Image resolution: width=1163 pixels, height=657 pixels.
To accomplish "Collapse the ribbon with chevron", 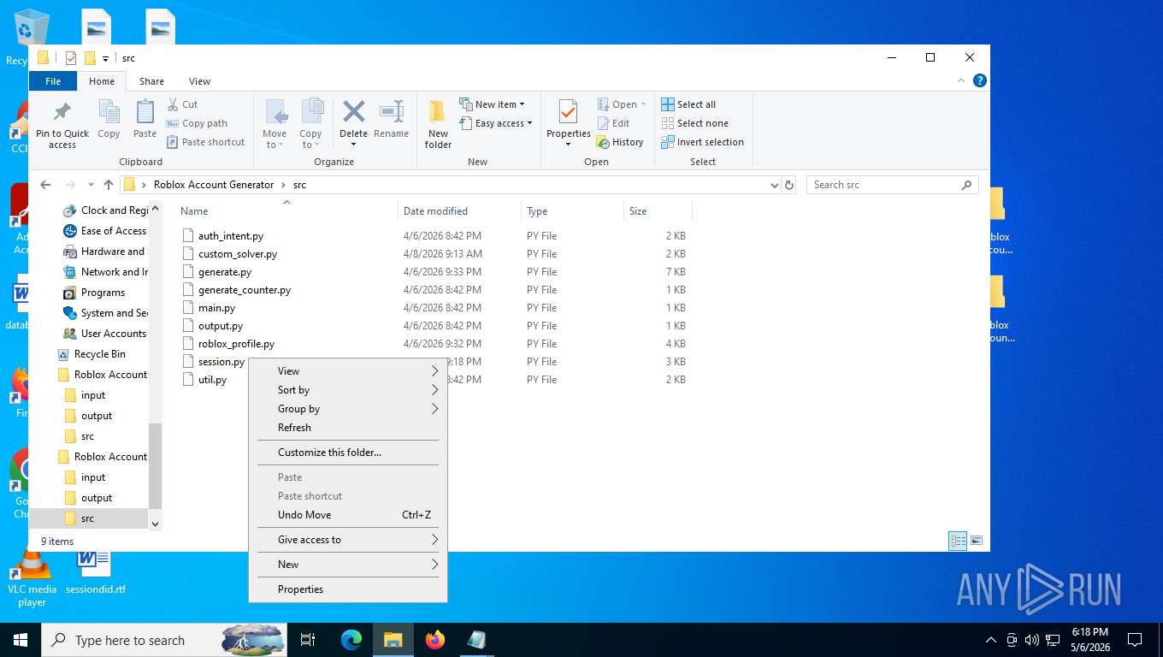I will pos(963,80).
